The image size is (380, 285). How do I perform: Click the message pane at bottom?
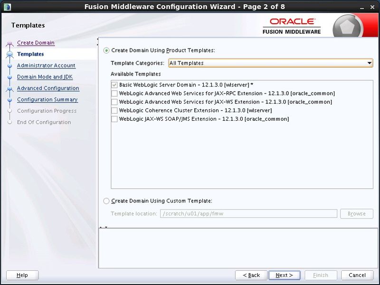pos(238,248)
